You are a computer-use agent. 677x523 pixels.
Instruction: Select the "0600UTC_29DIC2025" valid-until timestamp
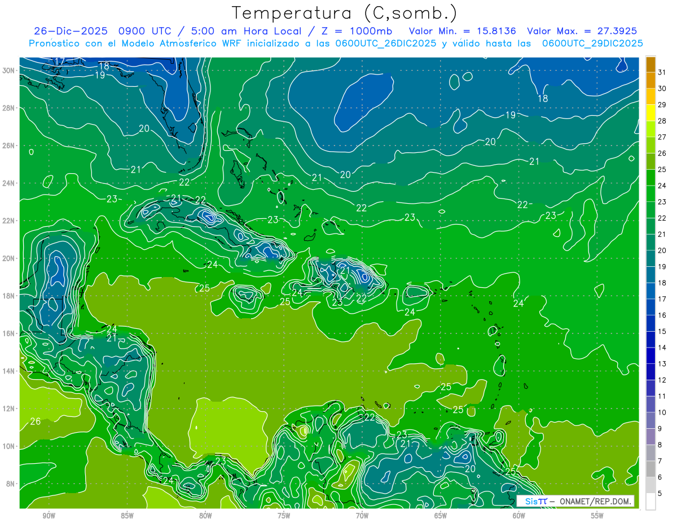pos(592,43)
